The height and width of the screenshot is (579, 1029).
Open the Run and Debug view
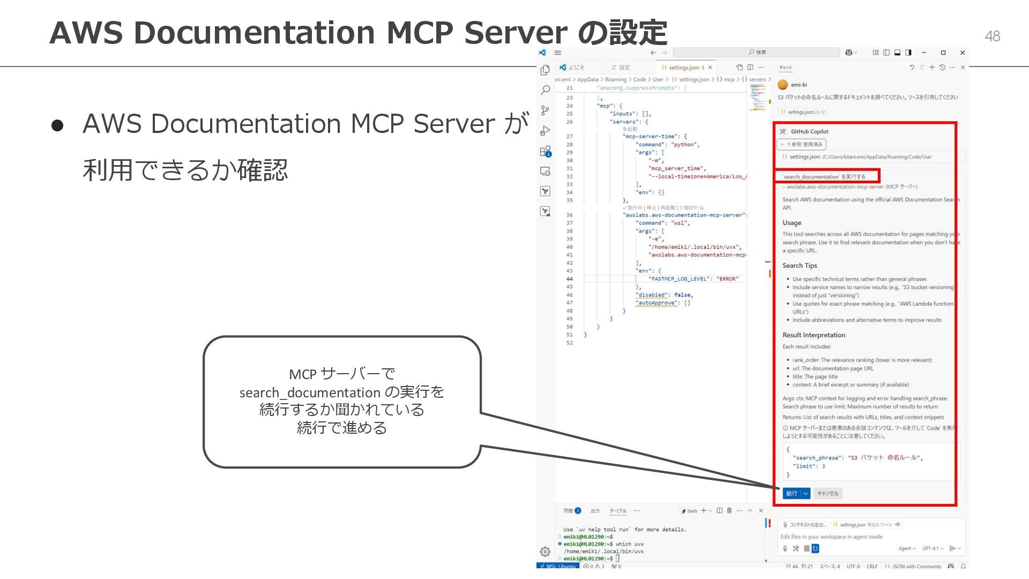(545, 131)
